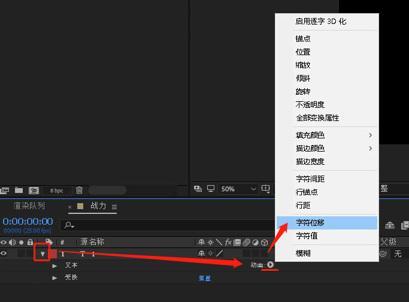Open the magnification 50% dropdown
The image size is (409, 302).
tap(238, 189)
